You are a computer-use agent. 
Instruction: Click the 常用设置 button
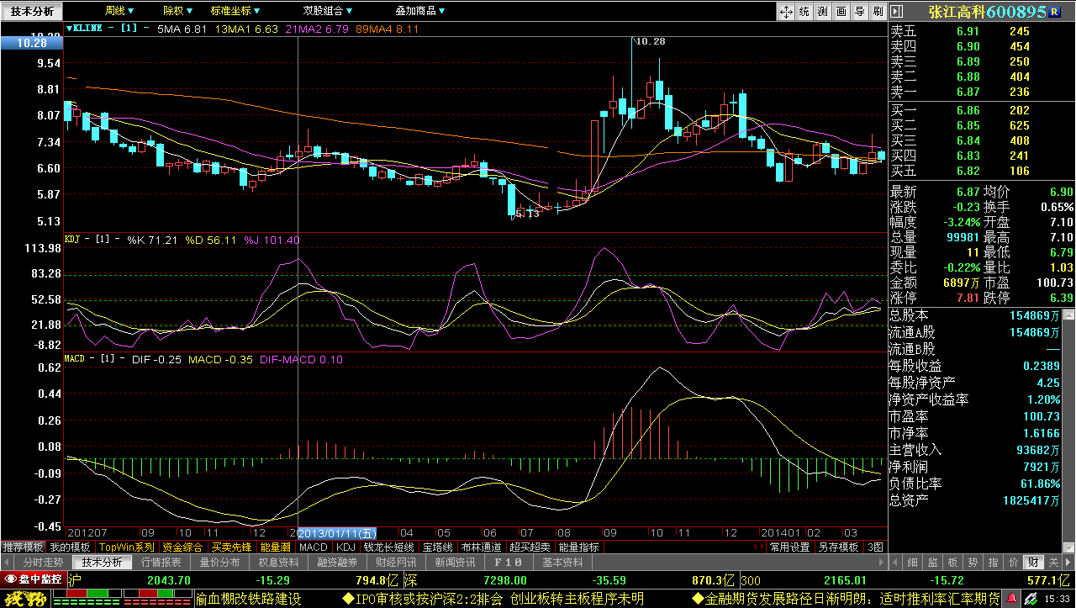pyautogui.click(x=790, y=547)
